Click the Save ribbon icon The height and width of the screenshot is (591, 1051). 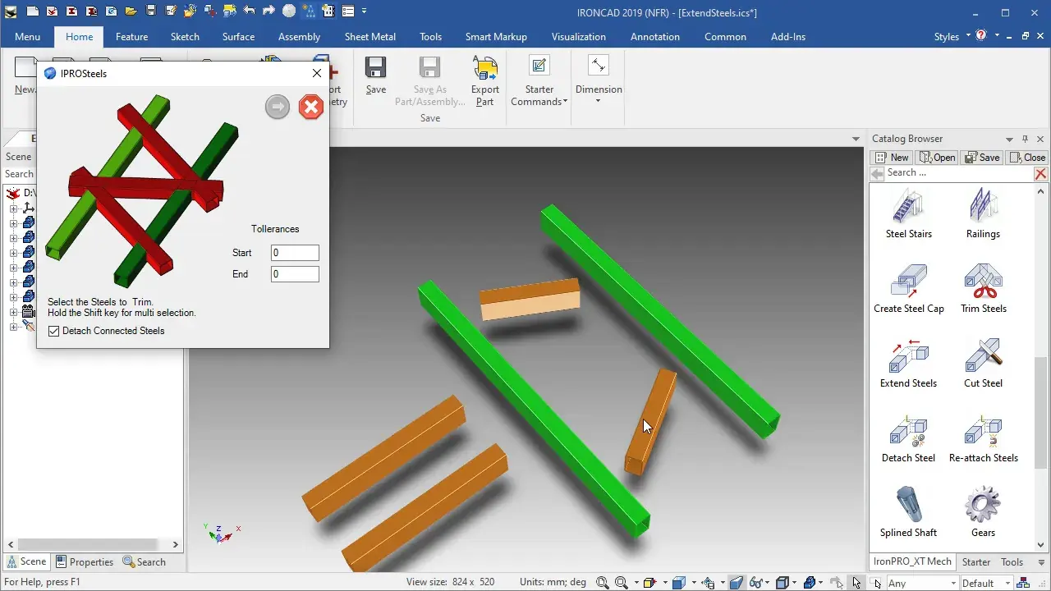(x=376, y=67)
